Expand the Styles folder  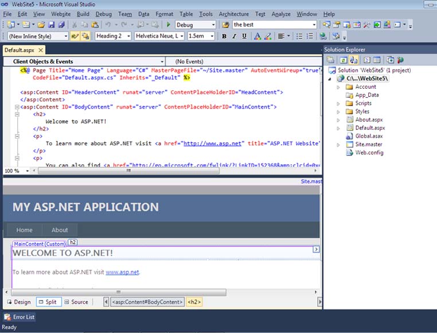338,112
